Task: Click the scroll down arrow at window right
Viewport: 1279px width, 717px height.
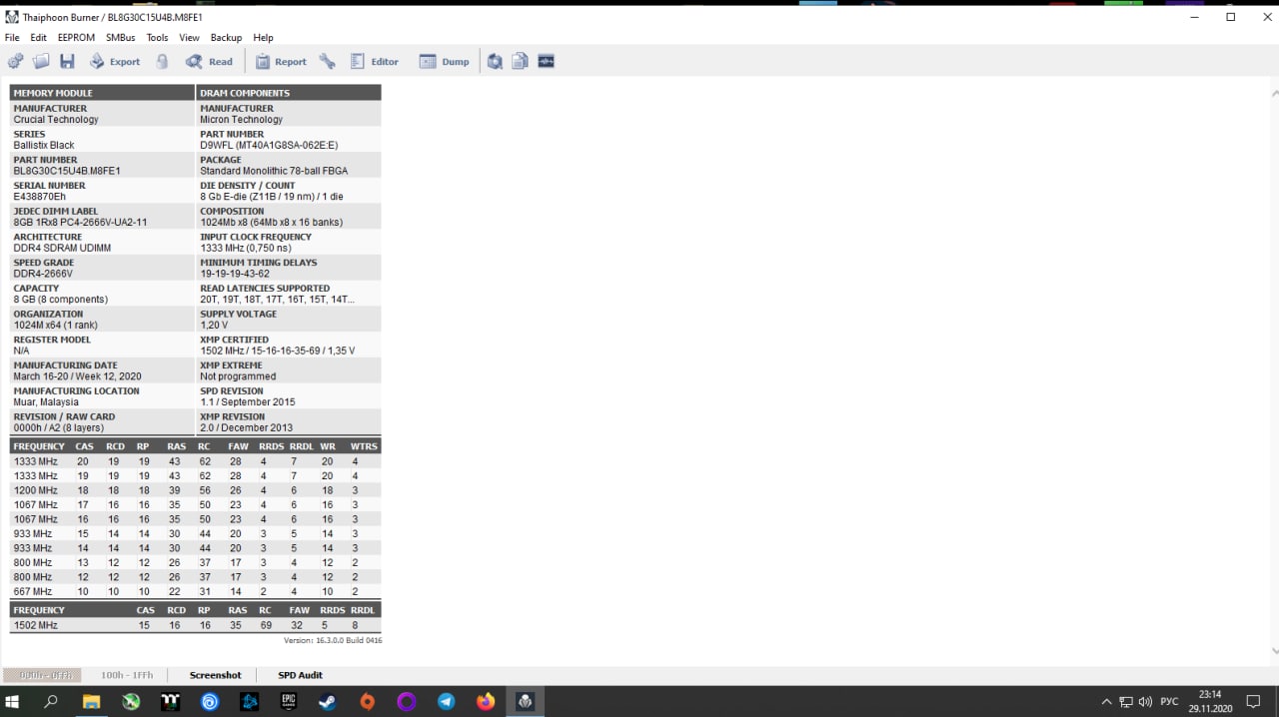Action: coord(1273,651)
